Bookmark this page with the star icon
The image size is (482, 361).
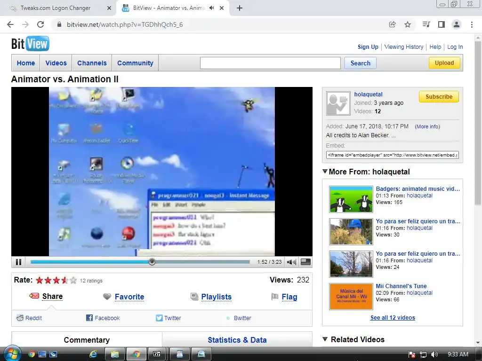click(408, 24)
